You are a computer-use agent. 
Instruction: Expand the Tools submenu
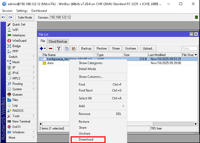(x=21, y=116)
